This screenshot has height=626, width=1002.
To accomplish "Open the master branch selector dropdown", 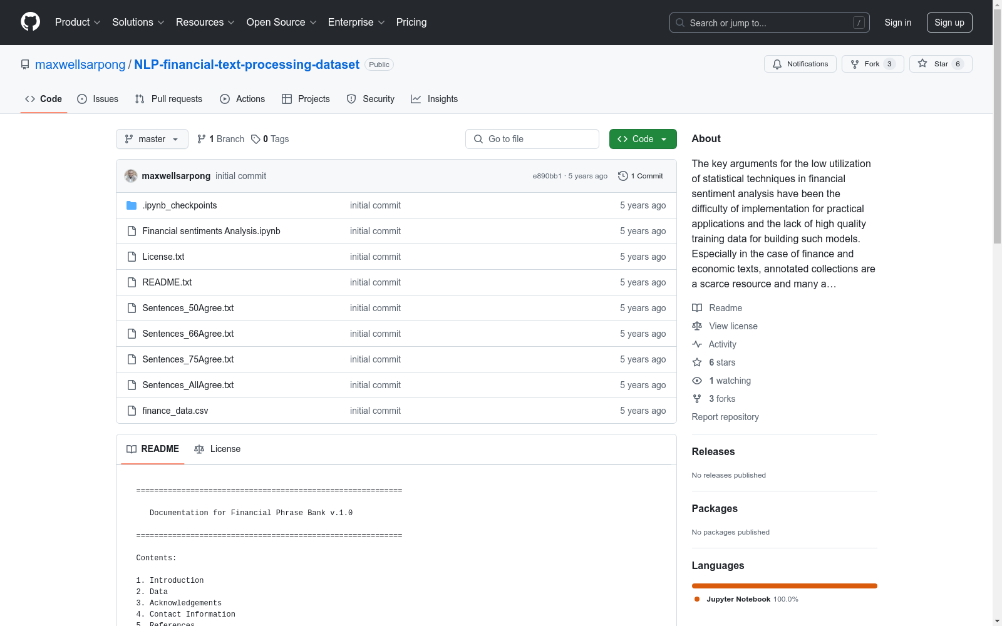I will [152, 139].
